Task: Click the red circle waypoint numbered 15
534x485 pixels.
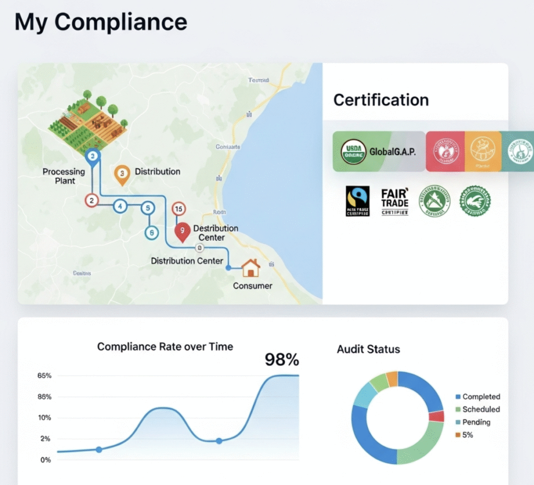Action: coord(178,209)
